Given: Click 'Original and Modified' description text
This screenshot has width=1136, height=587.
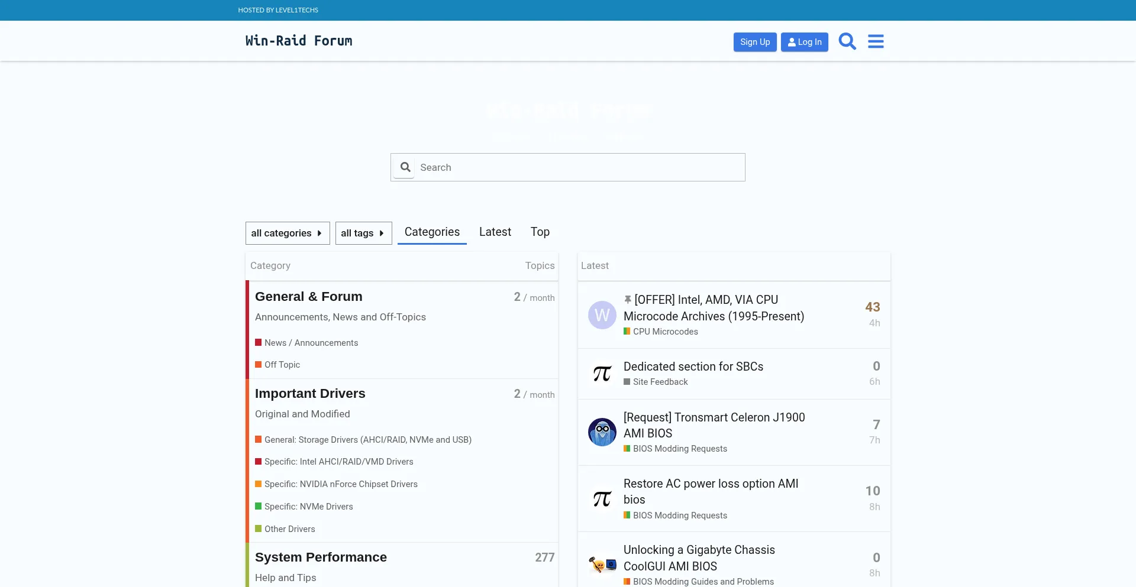Looking at the screenshot, I should point(302,414).
